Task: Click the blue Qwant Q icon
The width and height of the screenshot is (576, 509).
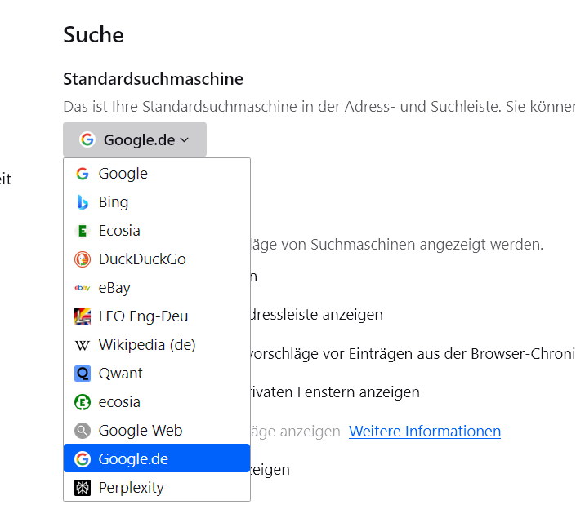Action: point(83,374)
